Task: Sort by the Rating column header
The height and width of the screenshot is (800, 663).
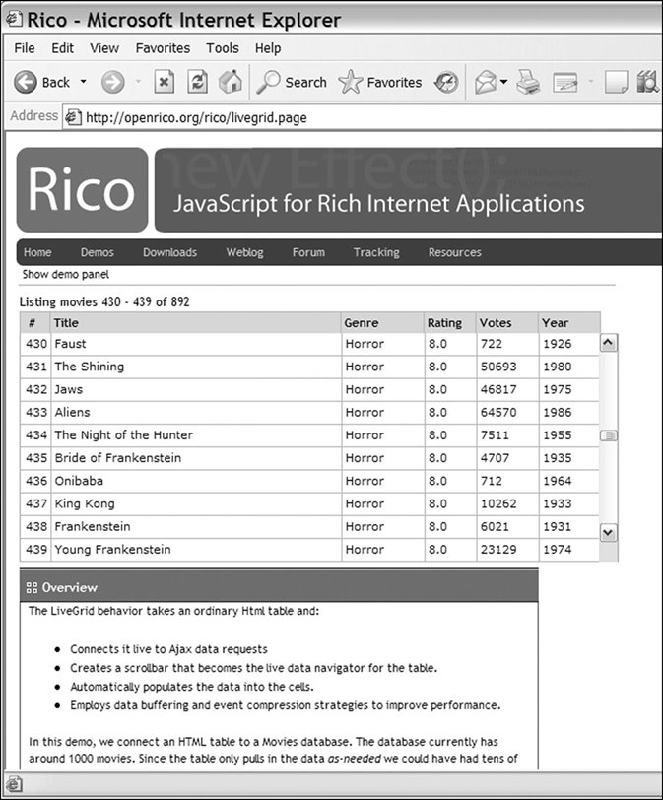Action: [x=450, y=323]
